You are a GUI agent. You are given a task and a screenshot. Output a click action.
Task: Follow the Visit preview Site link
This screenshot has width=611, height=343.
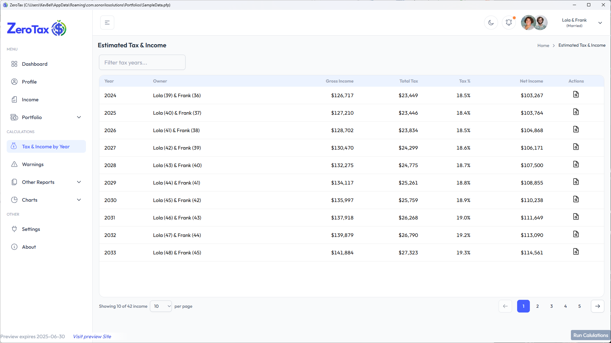92,336
